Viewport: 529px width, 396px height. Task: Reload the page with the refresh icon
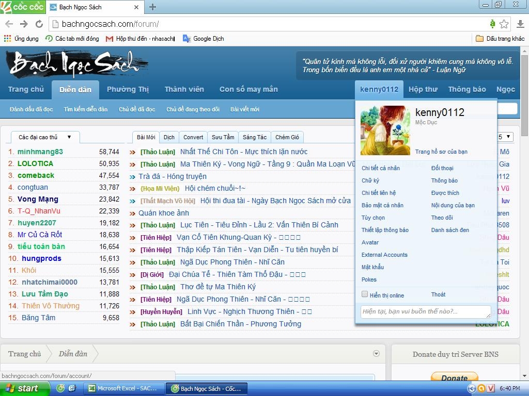coord(39,24)
